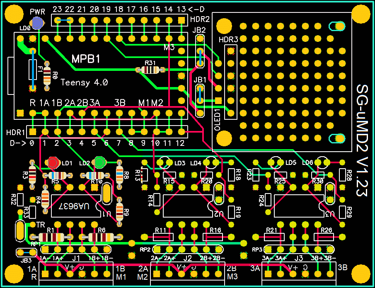Select the R8 vertical resistor
Screen dimensions: 375x288
[120, 173]
